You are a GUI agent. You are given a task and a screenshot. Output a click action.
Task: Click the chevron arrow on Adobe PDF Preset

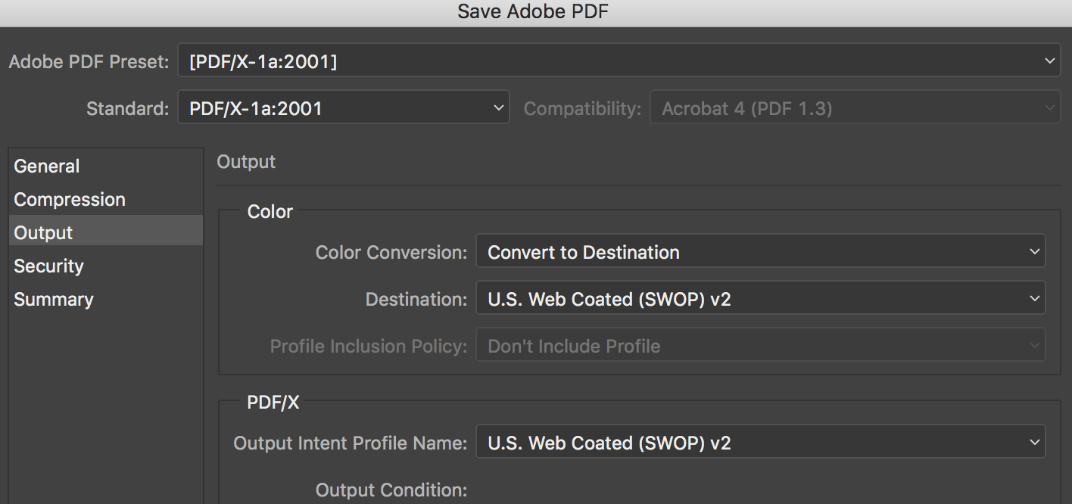click(x=1049, y=61)
